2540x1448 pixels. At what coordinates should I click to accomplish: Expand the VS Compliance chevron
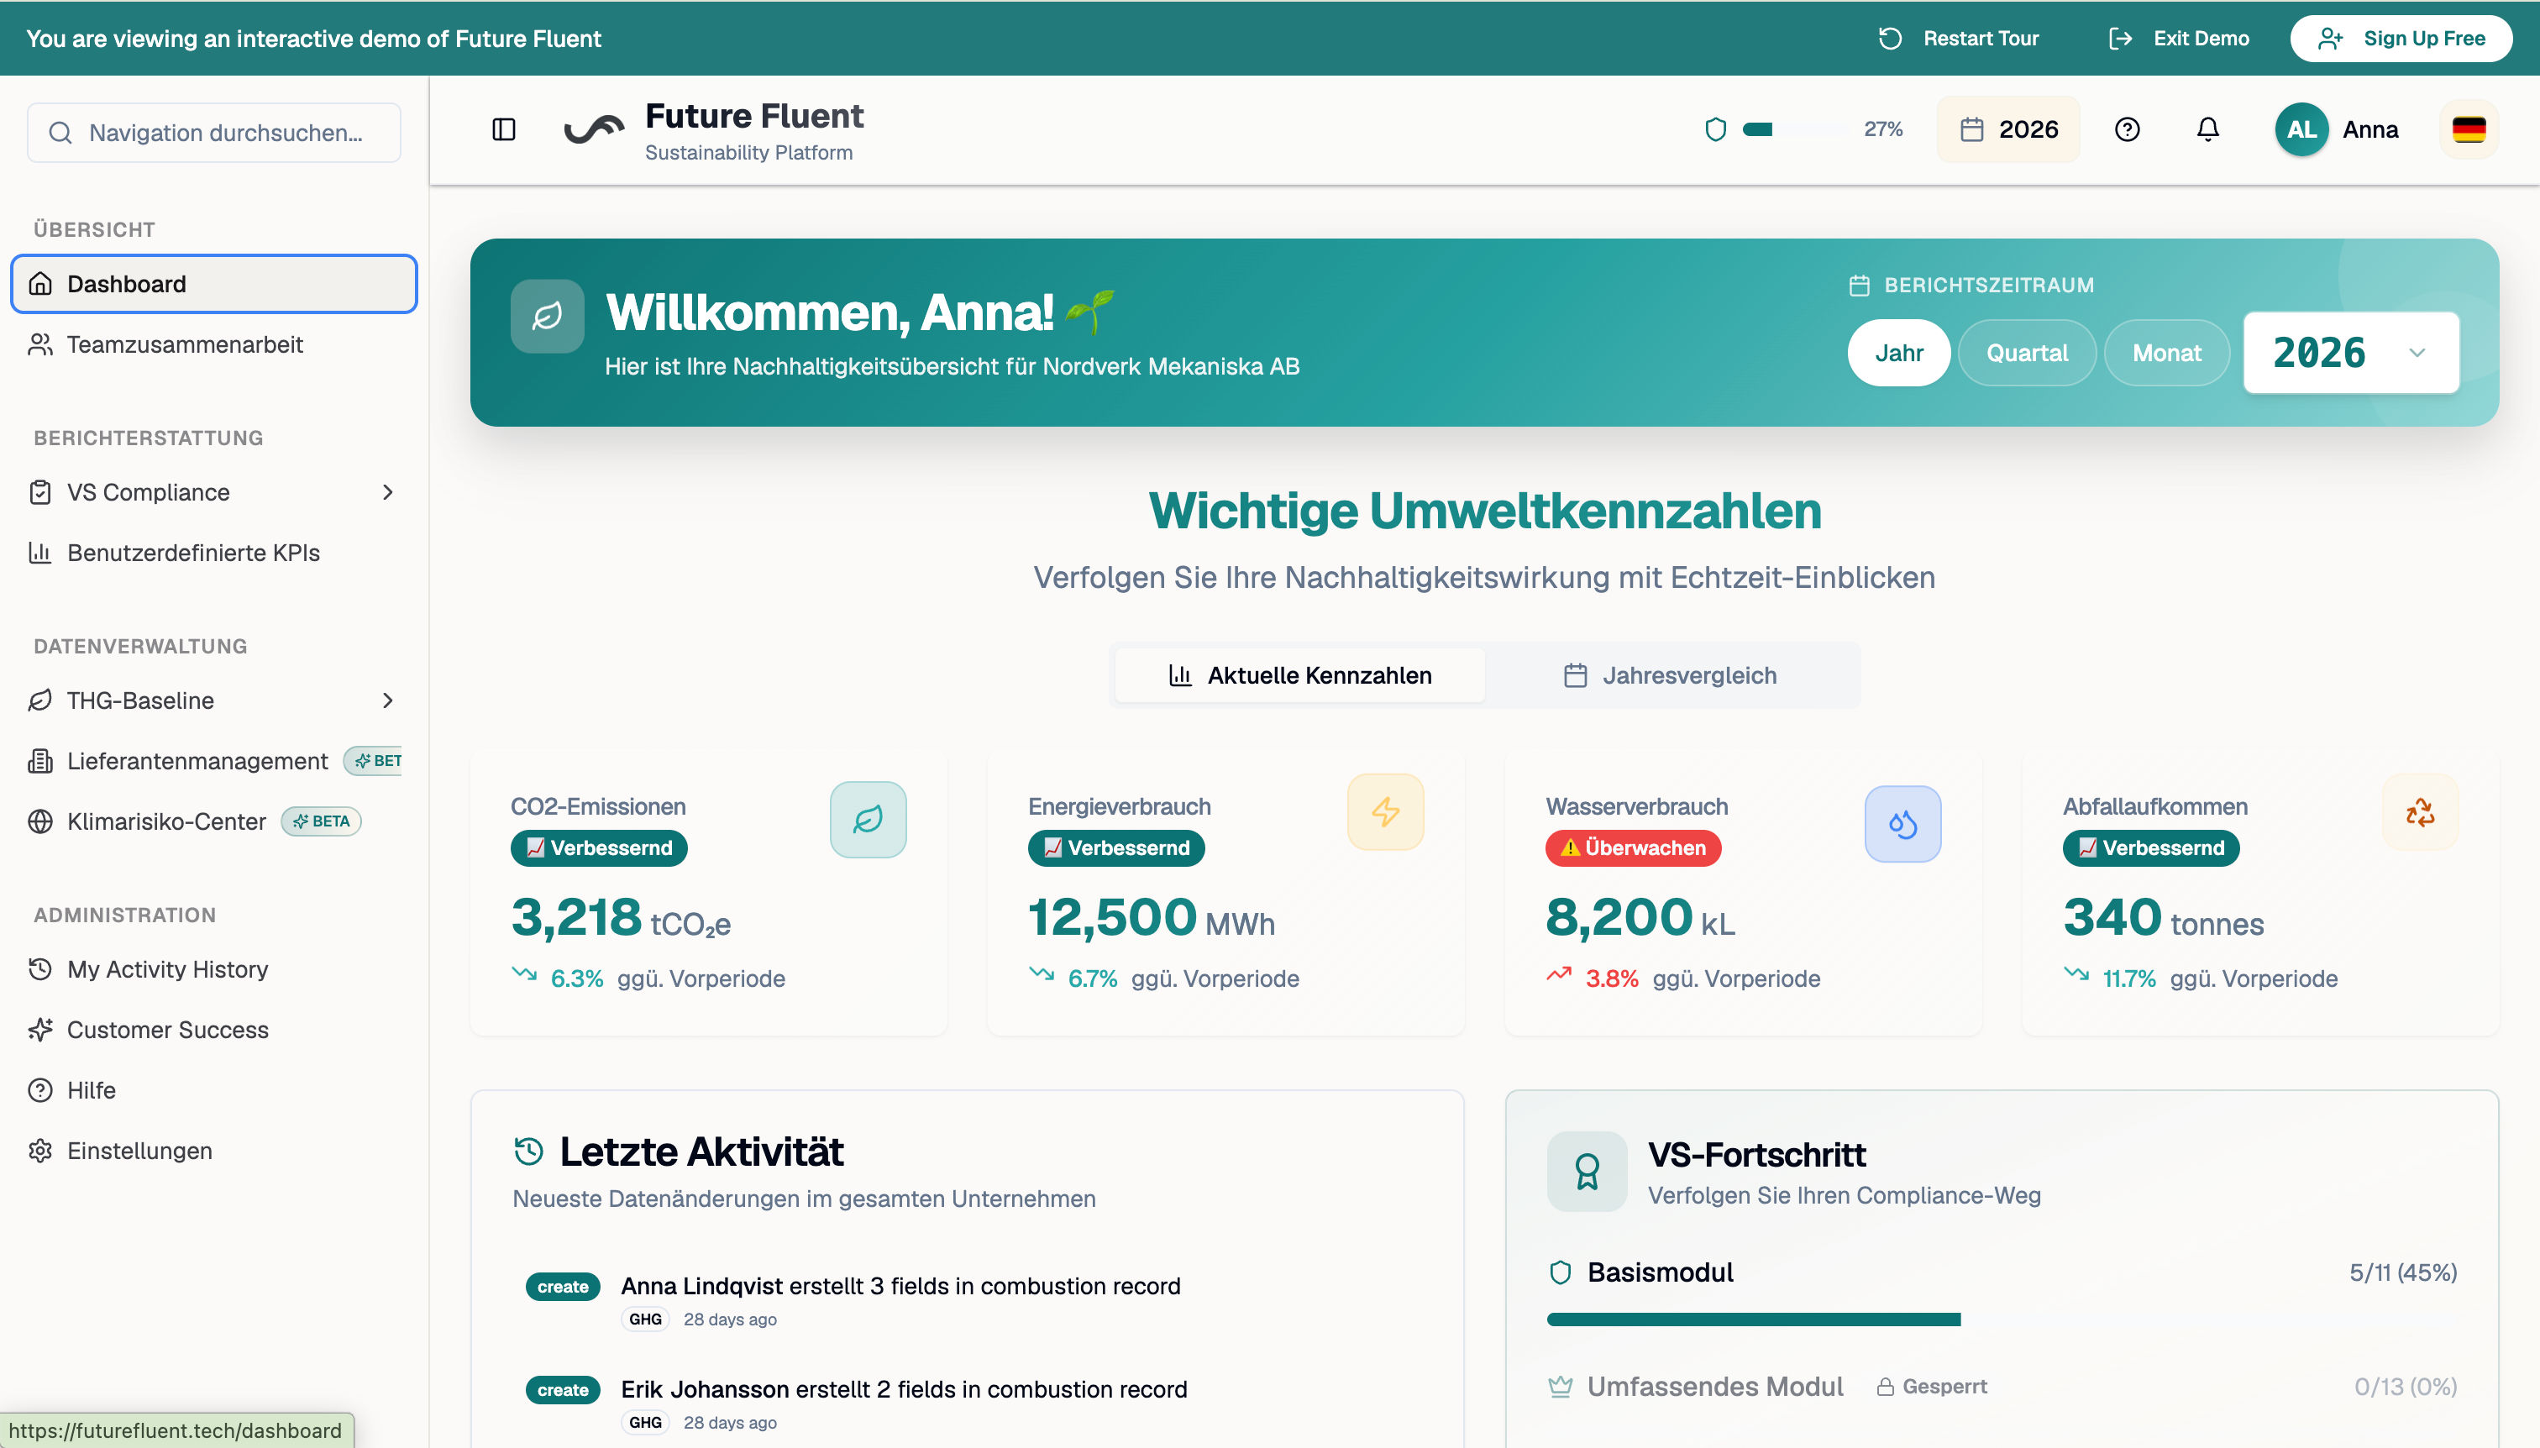388,492
